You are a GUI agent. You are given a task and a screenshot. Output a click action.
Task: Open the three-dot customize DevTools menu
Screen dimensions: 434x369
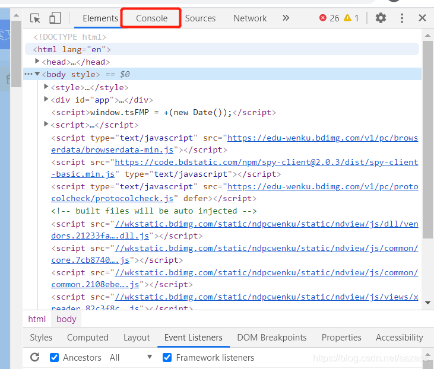point(402,18)
